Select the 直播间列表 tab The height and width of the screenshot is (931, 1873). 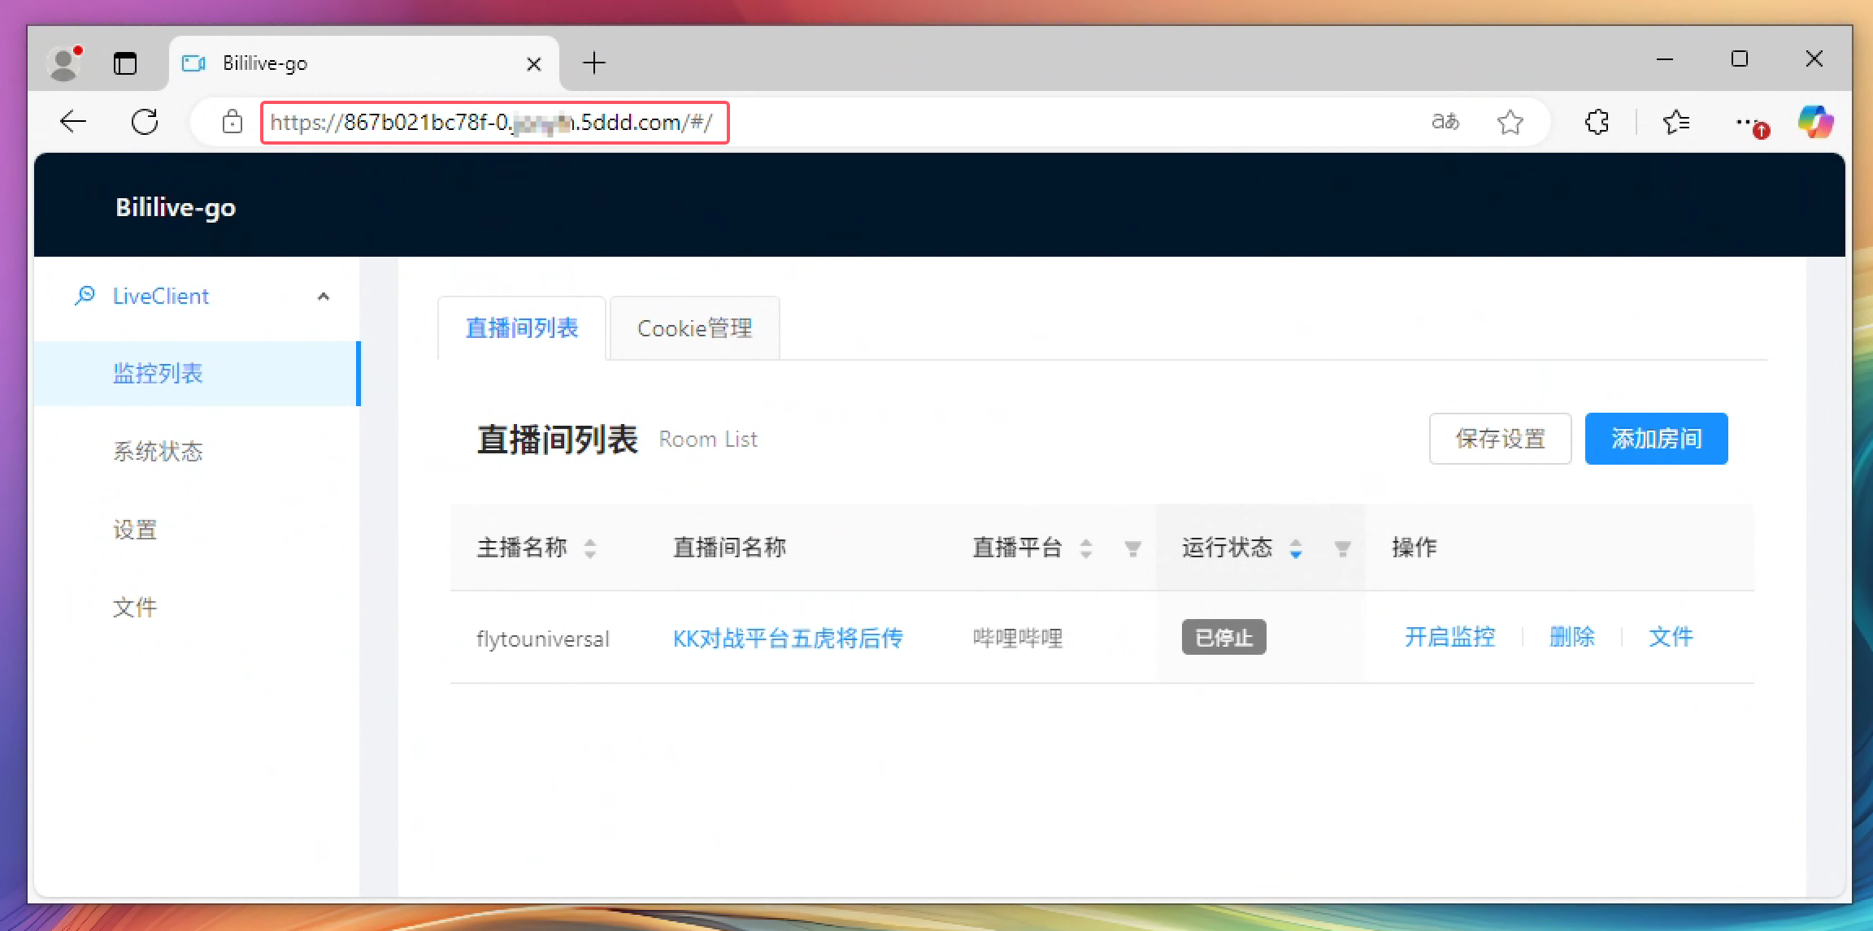(x=521, y=328)
